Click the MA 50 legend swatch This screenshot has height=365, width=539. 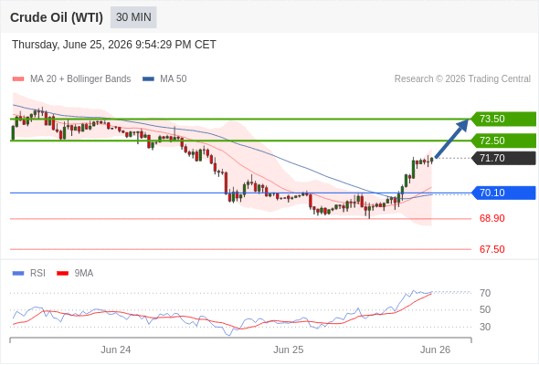tap(148, 79)
